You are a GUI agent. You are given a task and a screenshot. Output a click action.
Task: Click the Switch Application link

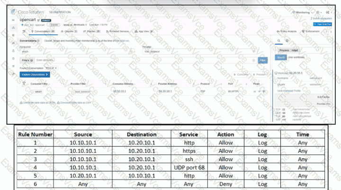[x=321, y=18]
